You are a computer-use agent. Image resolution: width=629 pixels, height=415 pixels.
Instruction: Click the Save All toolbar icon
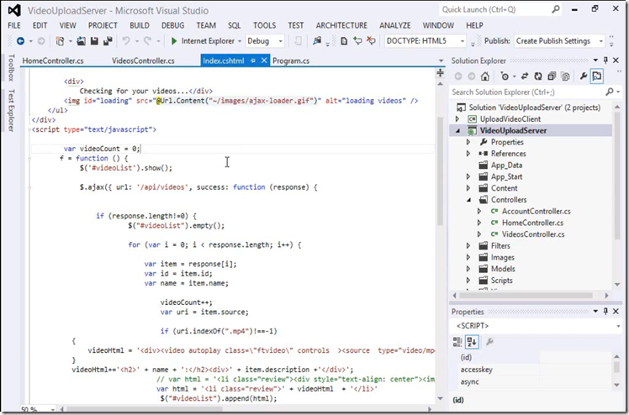[x=108, y=41]
